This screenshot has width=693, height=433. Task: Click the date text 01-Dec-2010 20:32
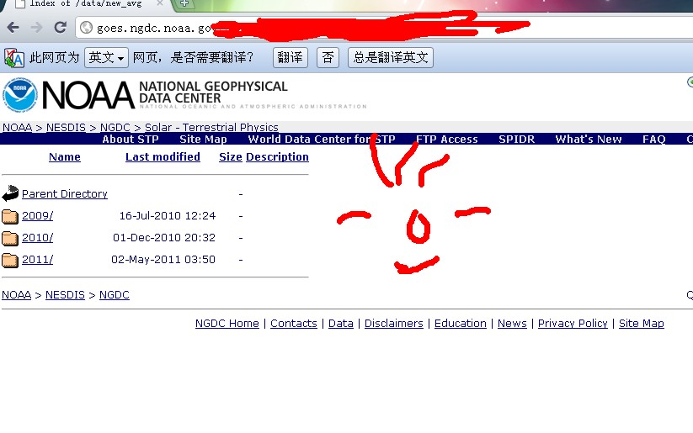(164, 237)
